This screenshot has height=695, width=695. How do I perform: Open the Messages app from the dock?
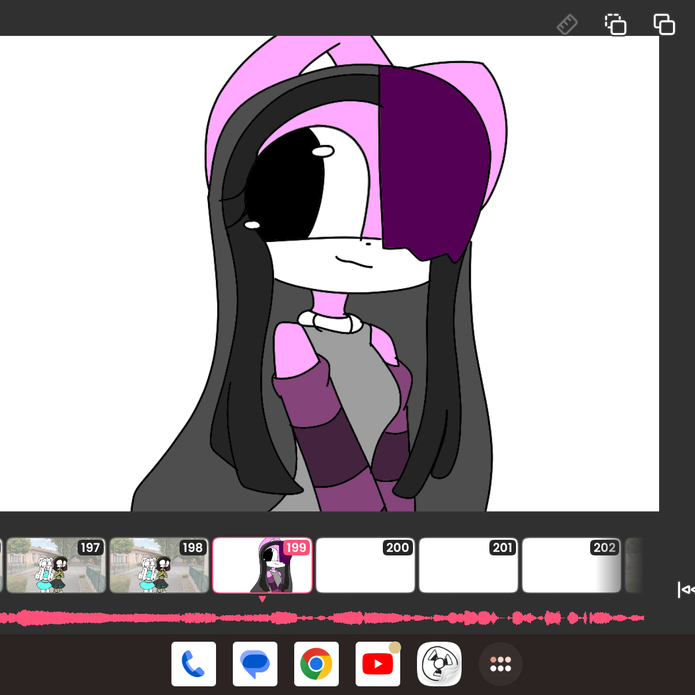[255, 664]
